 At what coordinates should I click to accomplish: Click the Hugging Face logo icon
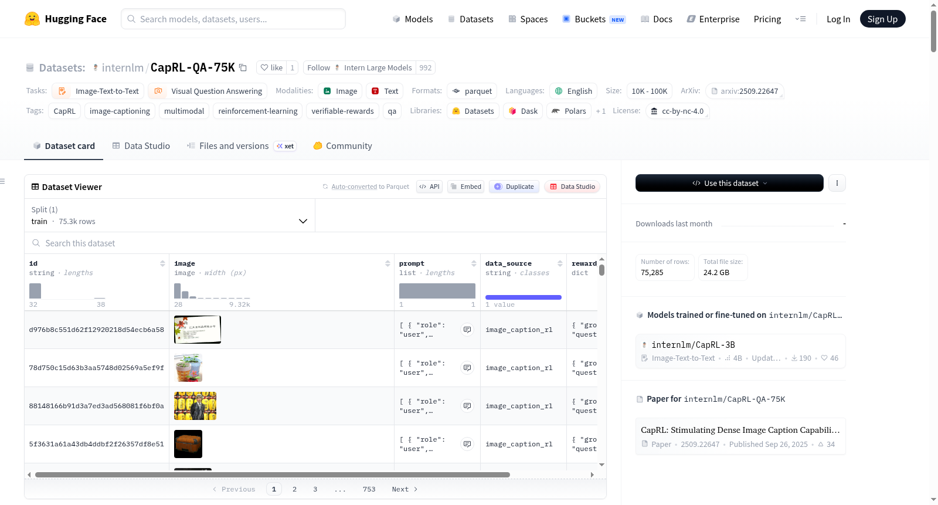pyautogui.click(x=32, y=19)
